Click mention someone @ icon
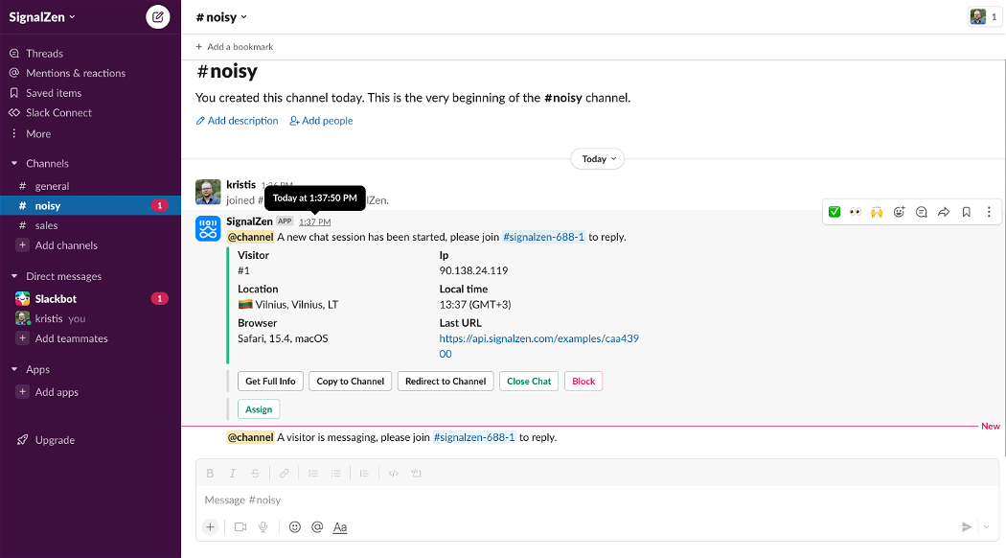 tap(317, 527)
